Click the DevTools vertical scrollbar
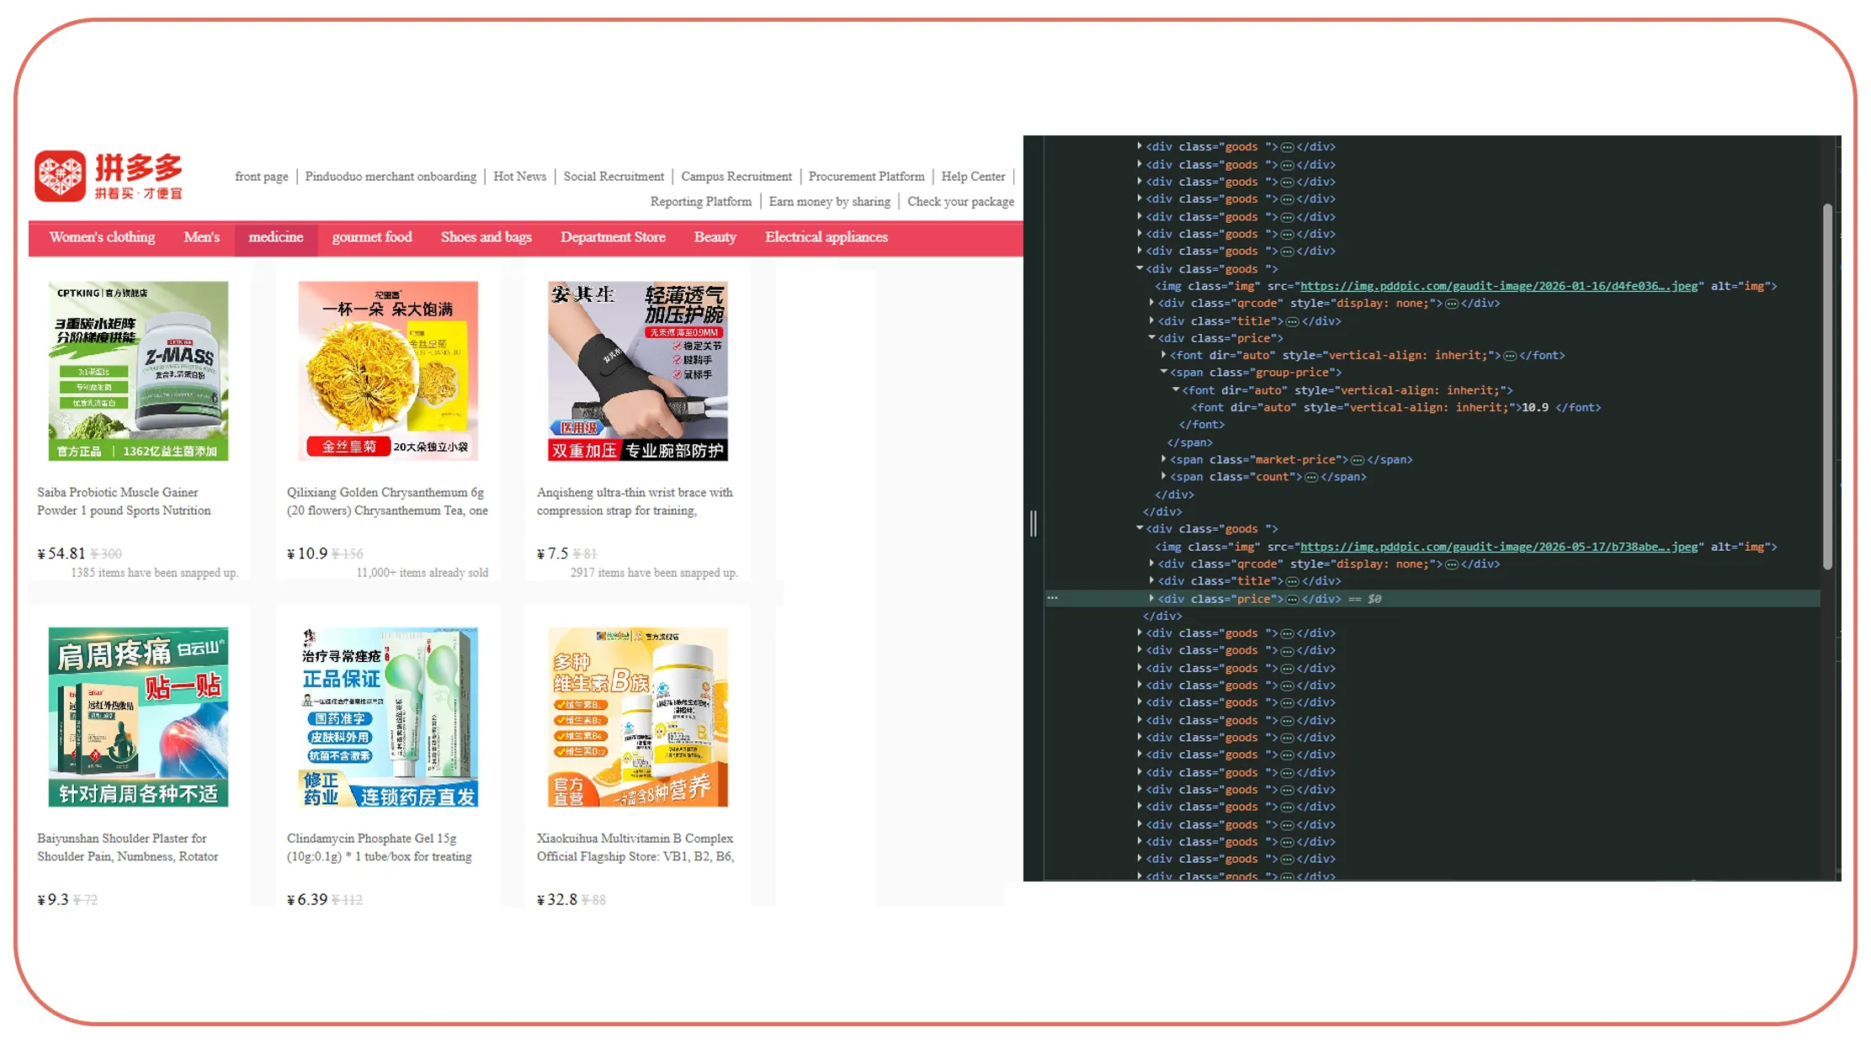This screenshot has width=1871, height=1043. pos(1827,386)
